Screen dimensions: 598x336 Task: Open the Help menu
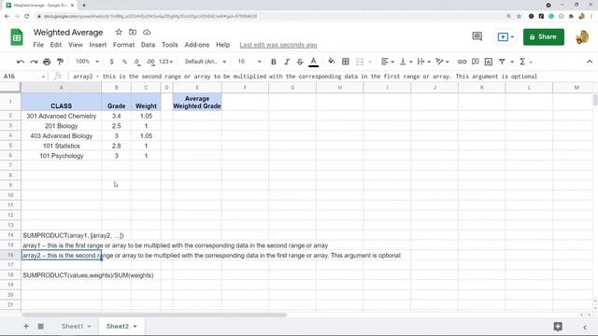pyautogui.click(x=222, y=45)
